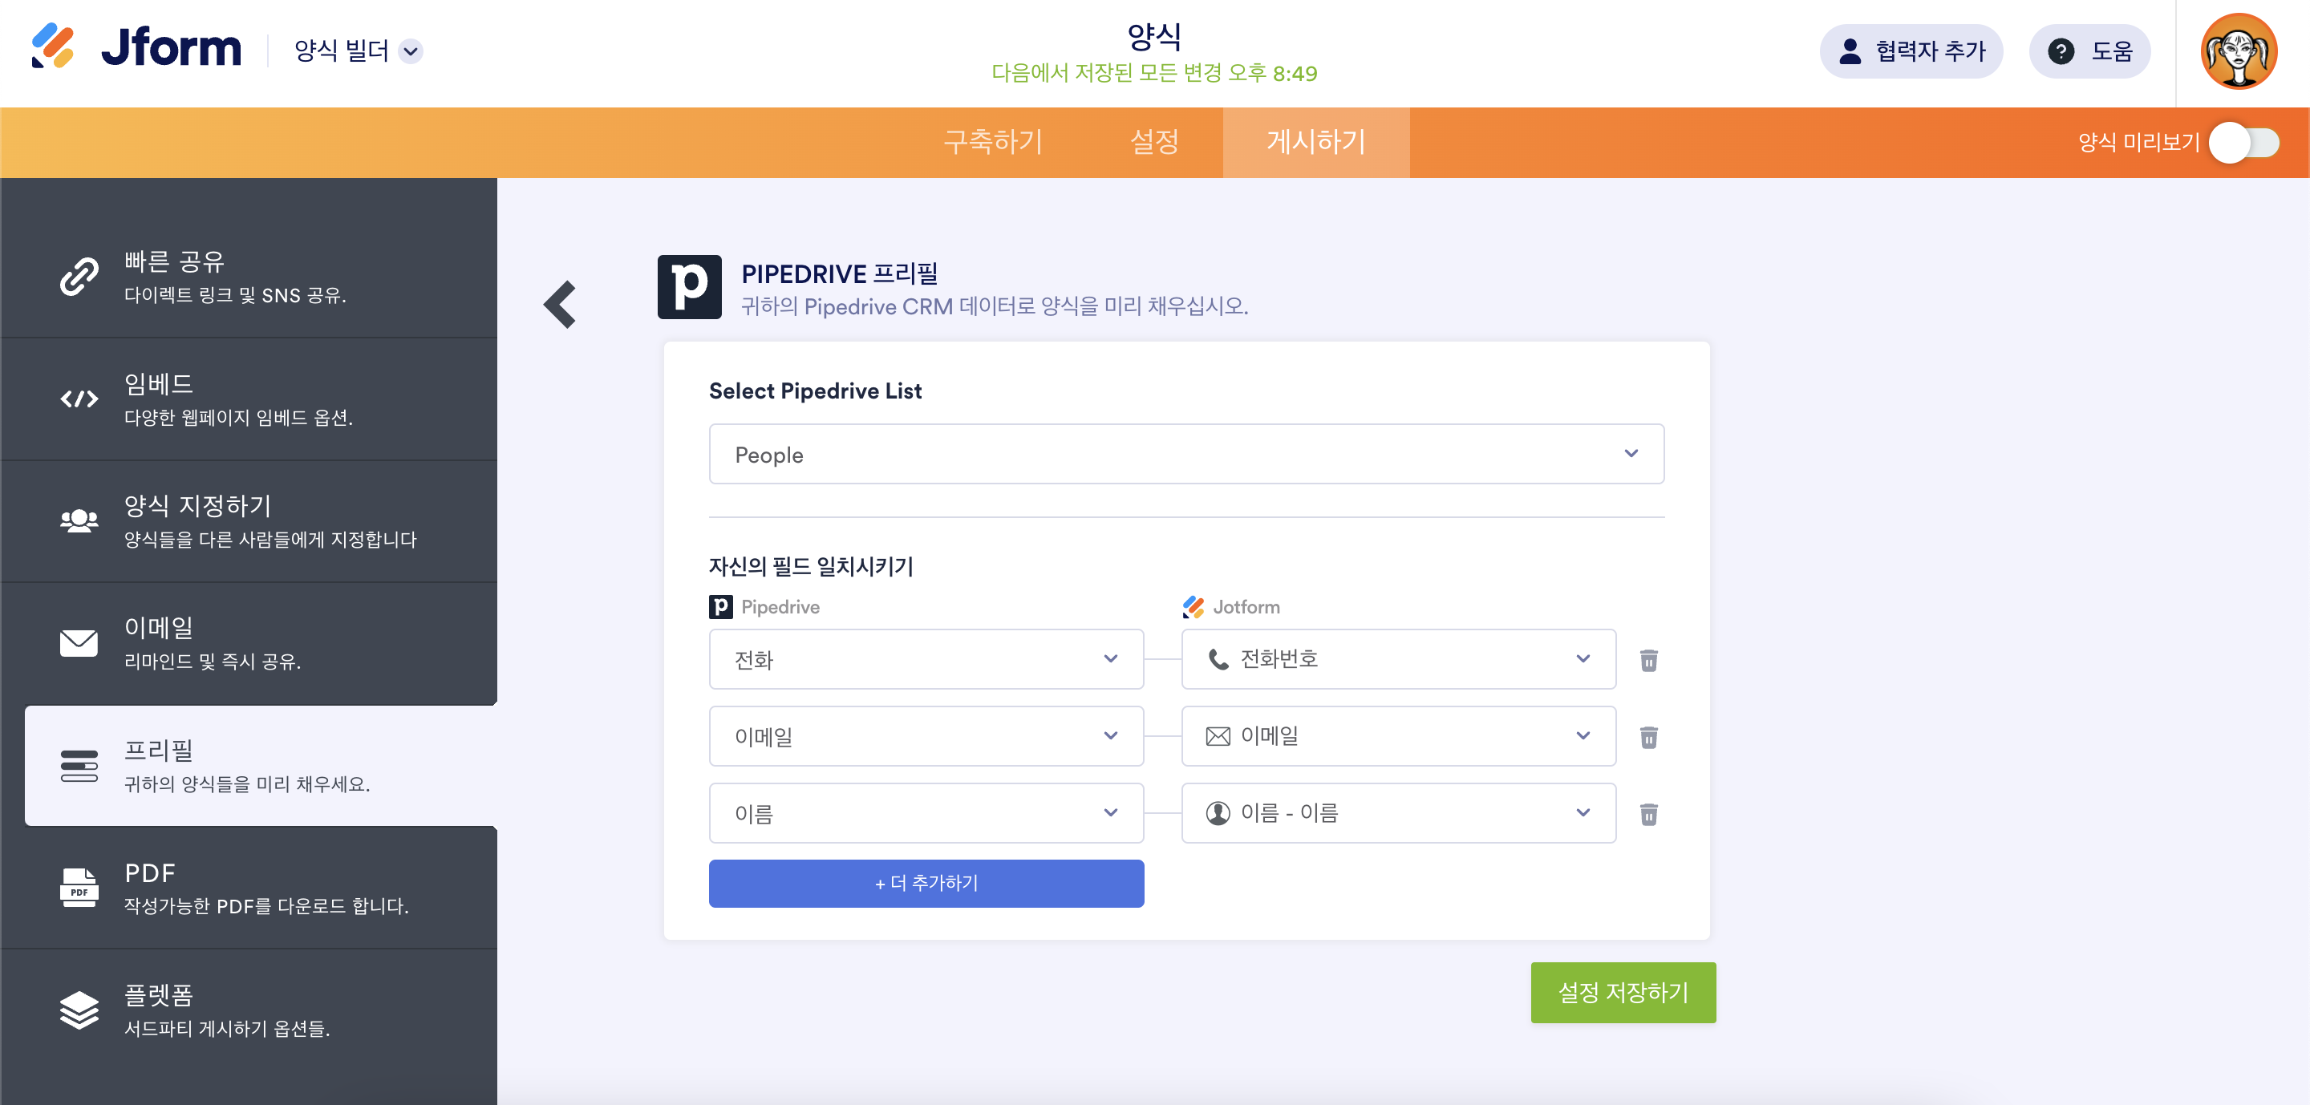
Task: Click the Pipedrive logo icon in header
Action: 689,287
